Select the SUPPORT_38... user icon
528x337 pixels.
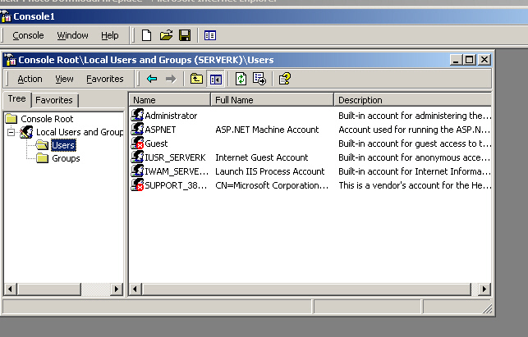click(x=137, y=185)
